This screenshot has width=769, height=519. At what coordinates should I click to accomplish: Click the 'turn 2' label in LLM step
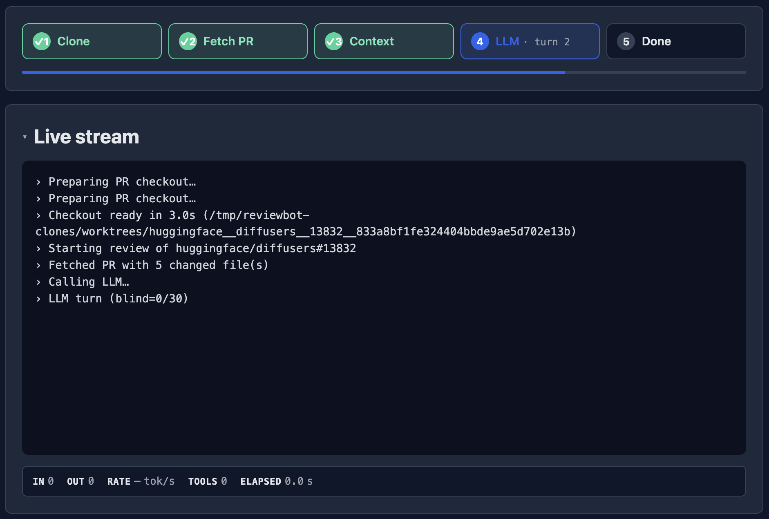(552, 42)
